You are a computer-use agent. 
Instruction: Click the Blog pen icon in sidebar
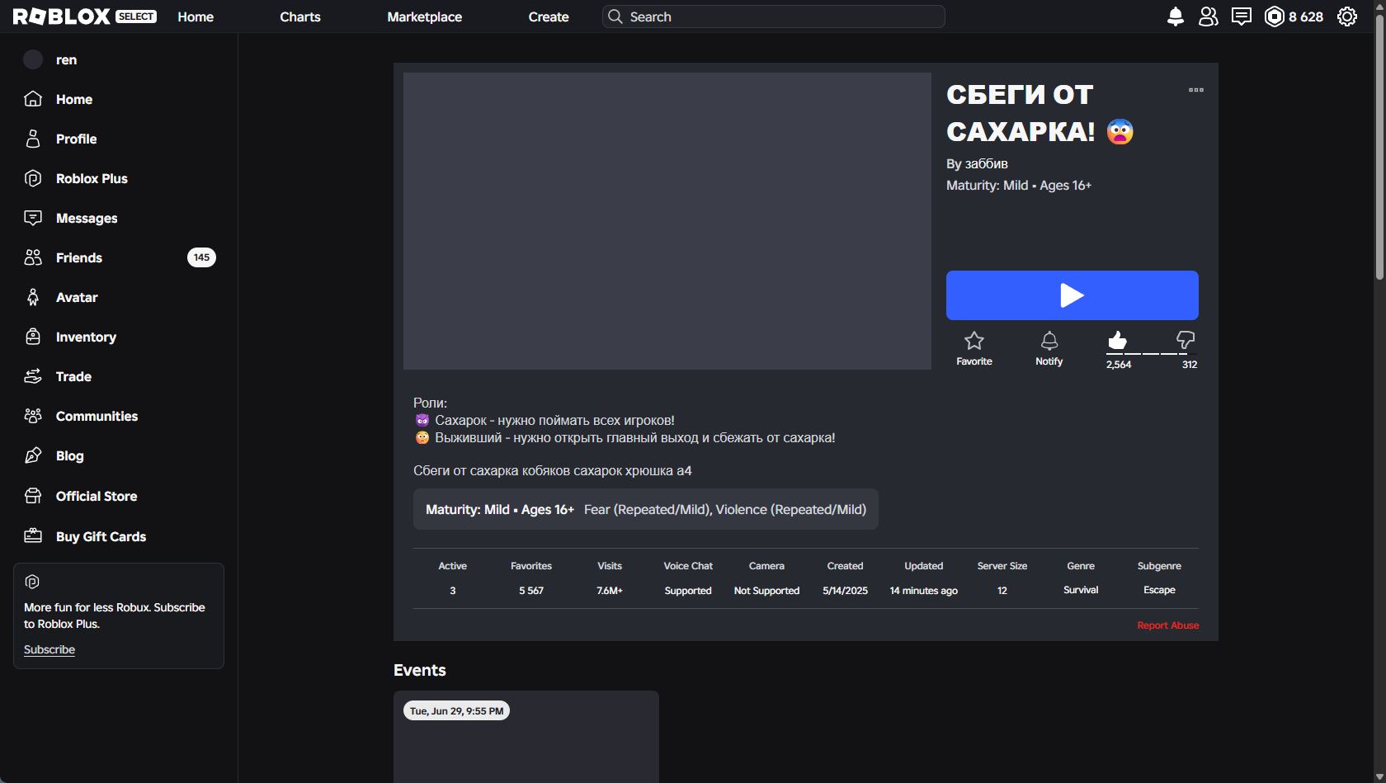tap(33, 455)
